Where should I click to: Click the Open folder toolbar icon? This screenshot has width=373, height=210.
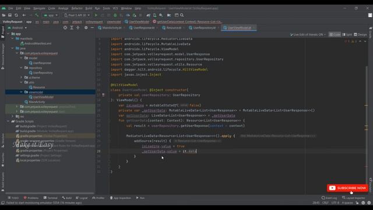[3, 15]
